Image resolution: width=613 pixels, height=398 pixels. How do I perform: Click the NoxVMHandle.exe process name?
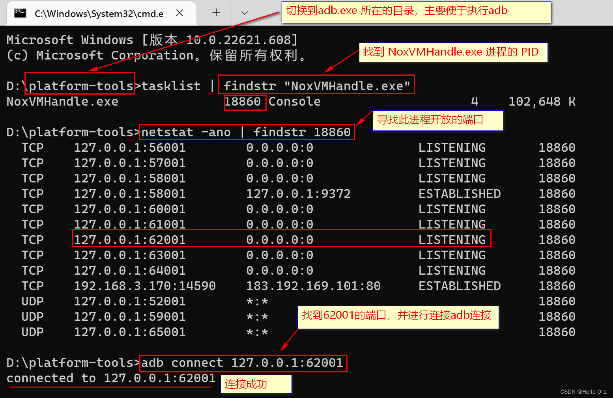coord(62,102)
